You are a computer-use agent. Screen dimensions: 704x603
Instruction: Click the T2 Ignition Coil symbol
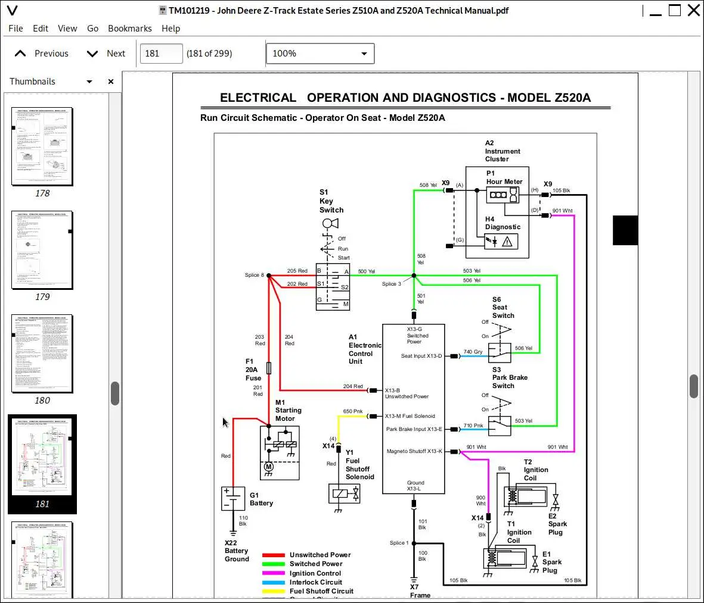click(526, 496)
